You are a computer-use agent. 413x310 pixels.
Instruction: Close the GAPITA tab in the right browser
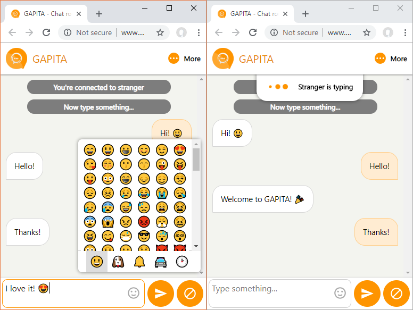(285, 14)
